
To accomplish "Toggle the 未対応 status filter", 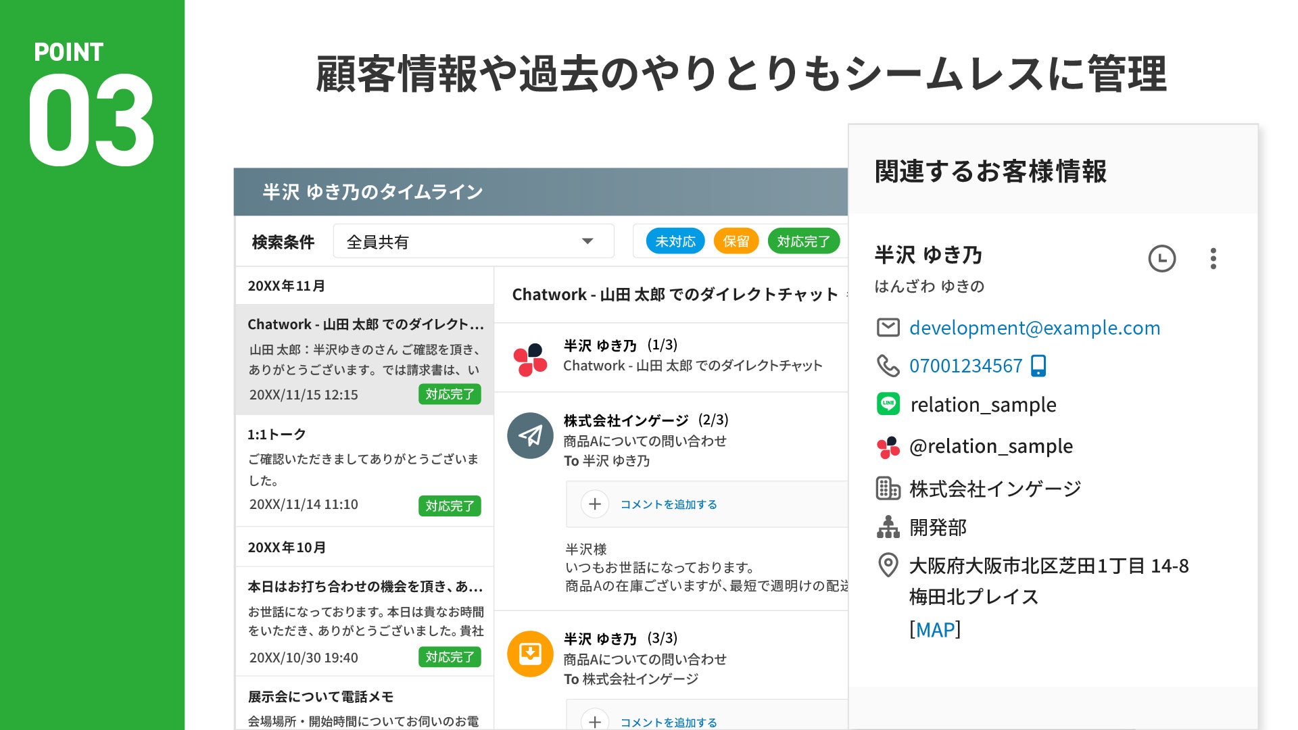I will pos(675,241).
